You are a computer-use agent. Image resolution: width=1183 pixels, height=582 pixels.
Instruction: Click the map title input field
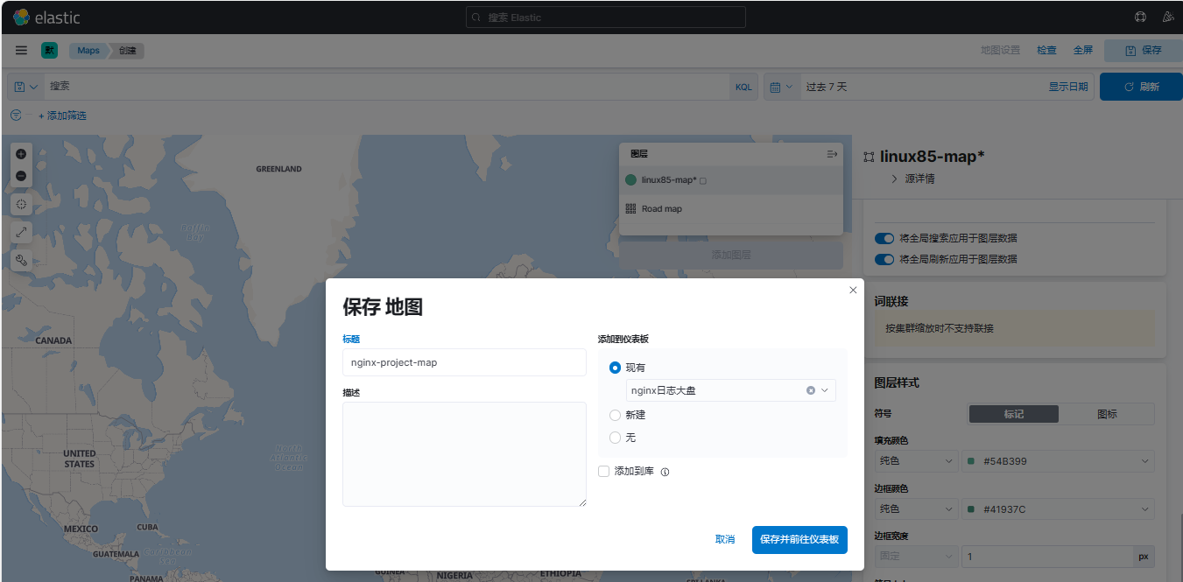464,362
